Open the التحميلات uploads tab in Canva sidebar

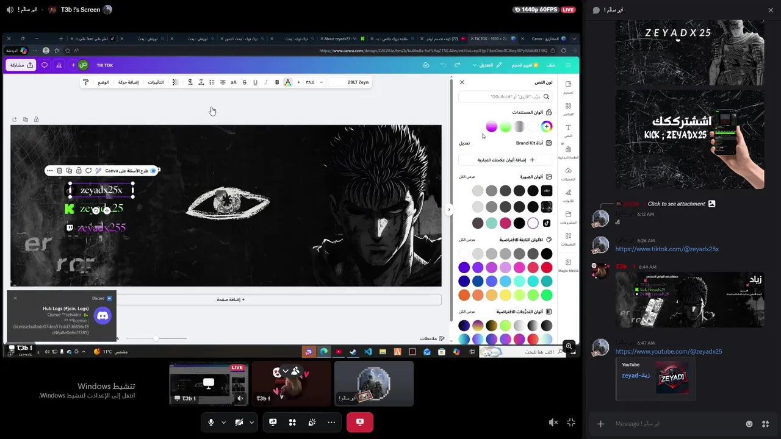tap(568, 174)
